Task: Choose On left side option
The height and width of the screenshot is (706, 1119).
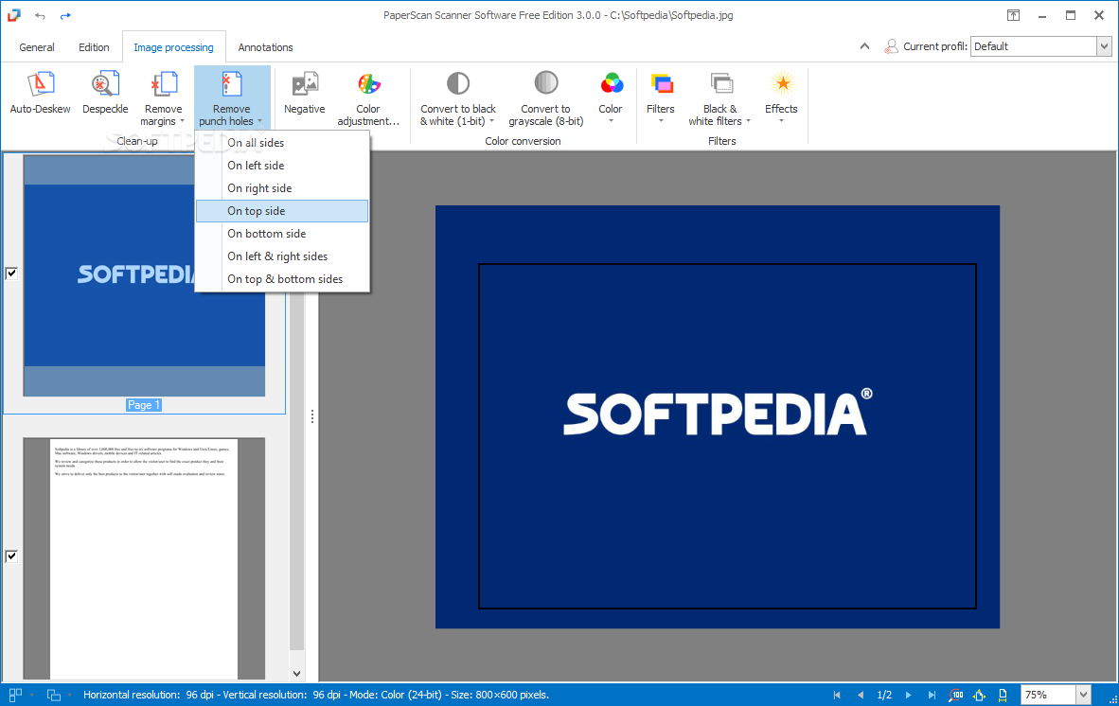Action: click(x=282, y=166)
